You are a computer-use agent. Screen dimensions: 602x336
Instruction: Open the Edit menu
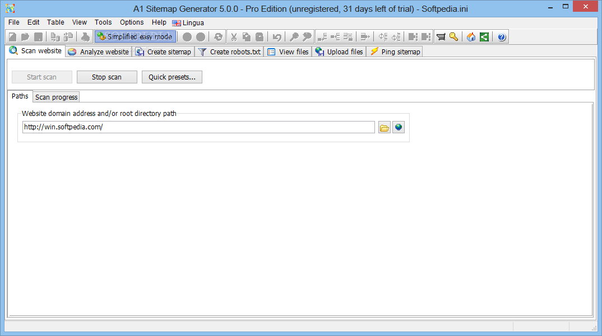(33, 22)
